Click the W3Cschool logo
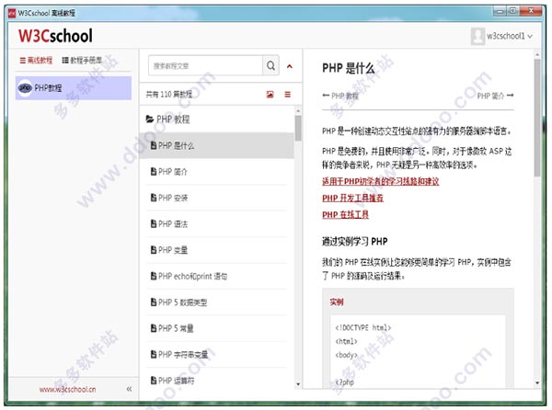The width and height of the screenshot is (552, 410). (55, 36)
